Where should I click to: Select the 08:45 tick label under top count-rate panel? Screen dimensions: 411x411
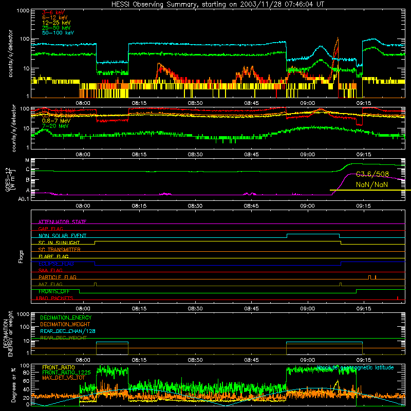coord(251,103)
